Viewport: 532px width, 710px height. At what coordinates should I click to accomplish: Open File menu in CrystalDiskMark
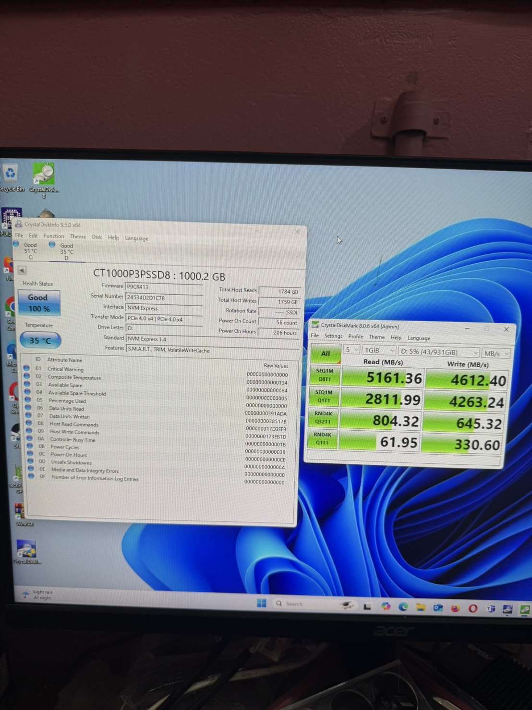tap(314, 336)
